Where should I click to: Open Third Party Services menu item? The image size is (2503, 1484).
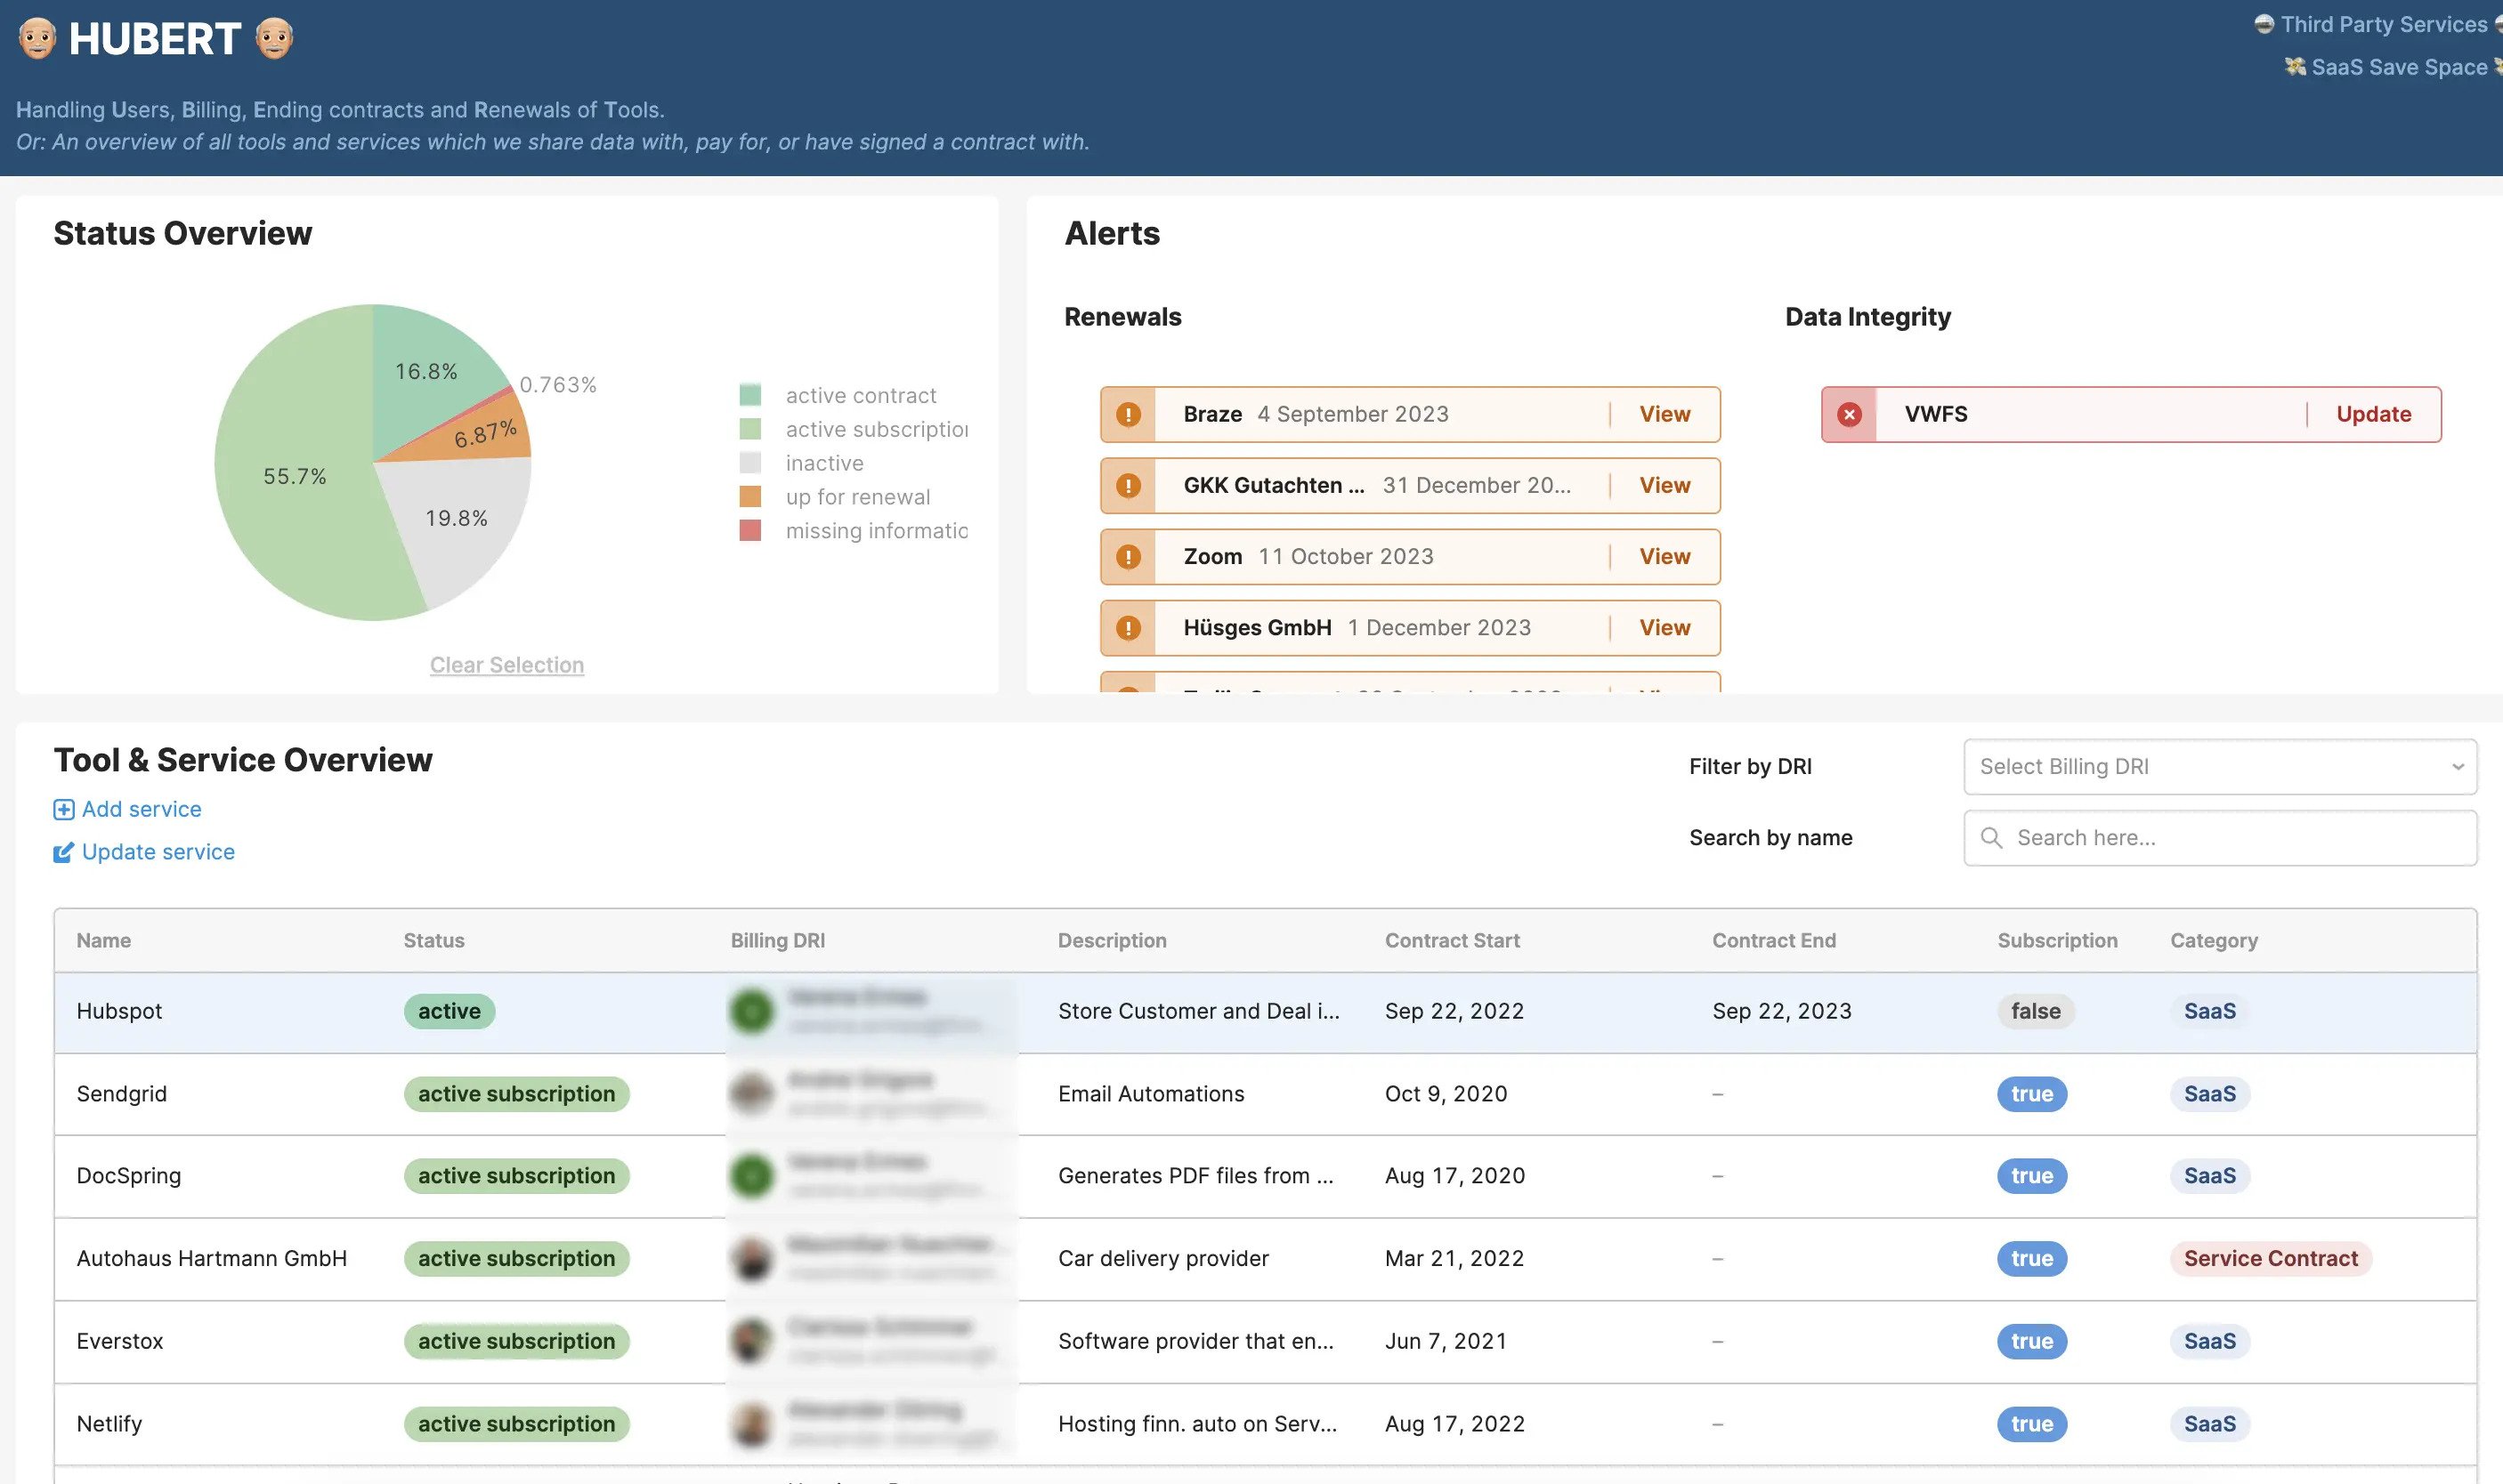tap(2383, 24)
